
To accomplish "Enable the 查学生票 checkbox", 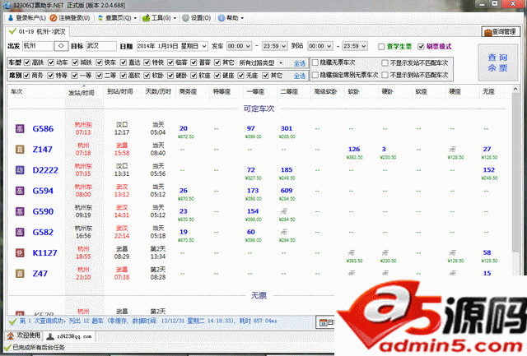I will coord(381,47).
